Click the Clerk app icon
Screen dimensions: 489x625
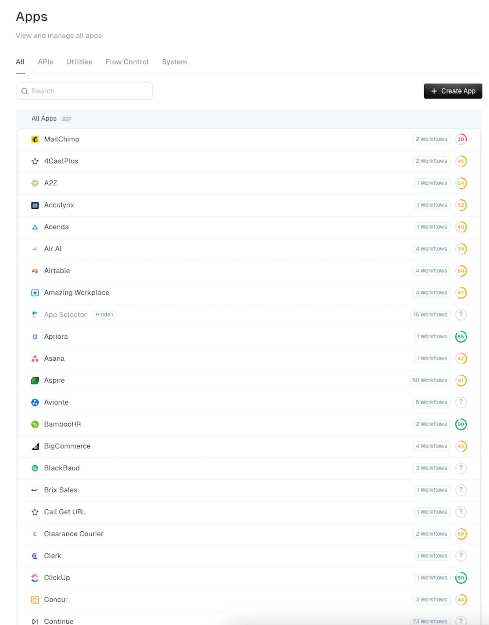(35, 556)
